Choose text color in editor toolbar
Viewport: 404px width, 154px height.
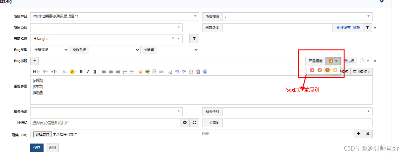65,72
